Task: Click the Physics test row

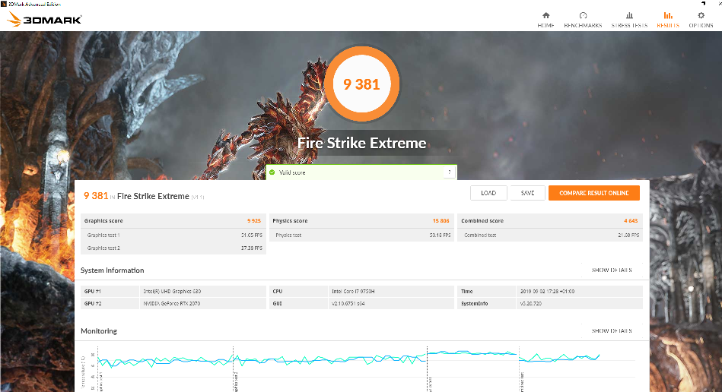Action: point(361,235)
